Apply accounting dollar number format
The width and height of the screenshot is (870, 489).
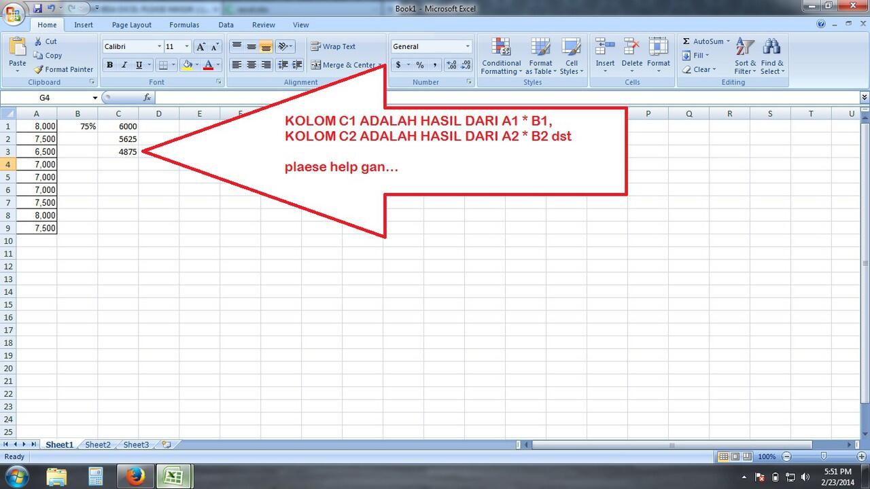pos(398,65)
